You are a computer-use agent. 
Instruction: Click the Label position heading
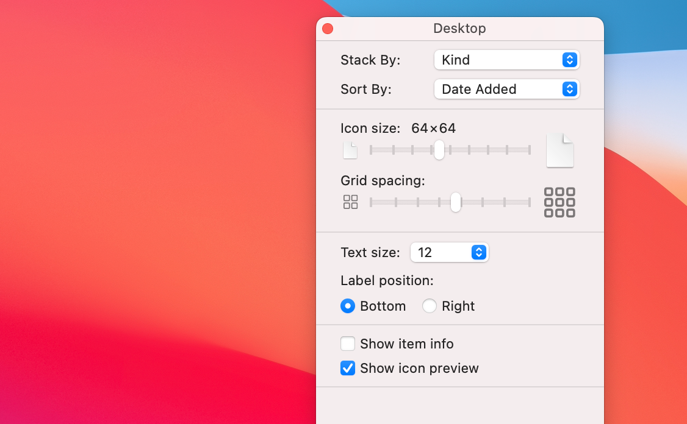click(387, 280)
